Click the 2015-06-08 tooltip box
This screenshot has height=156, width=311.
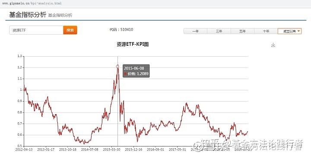(136, 71)
